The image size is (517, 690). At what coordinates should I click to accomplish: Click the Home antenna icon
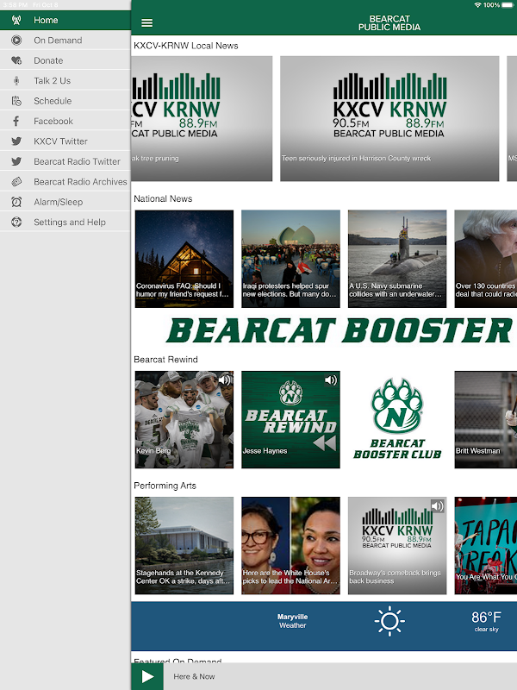16,20
